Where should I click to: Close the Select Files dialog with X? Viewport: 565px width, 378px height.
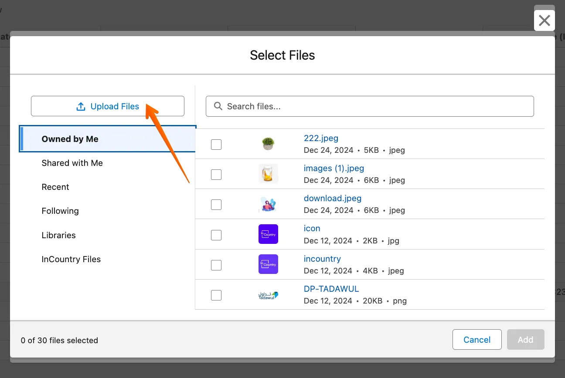click(x=544, y=20)
